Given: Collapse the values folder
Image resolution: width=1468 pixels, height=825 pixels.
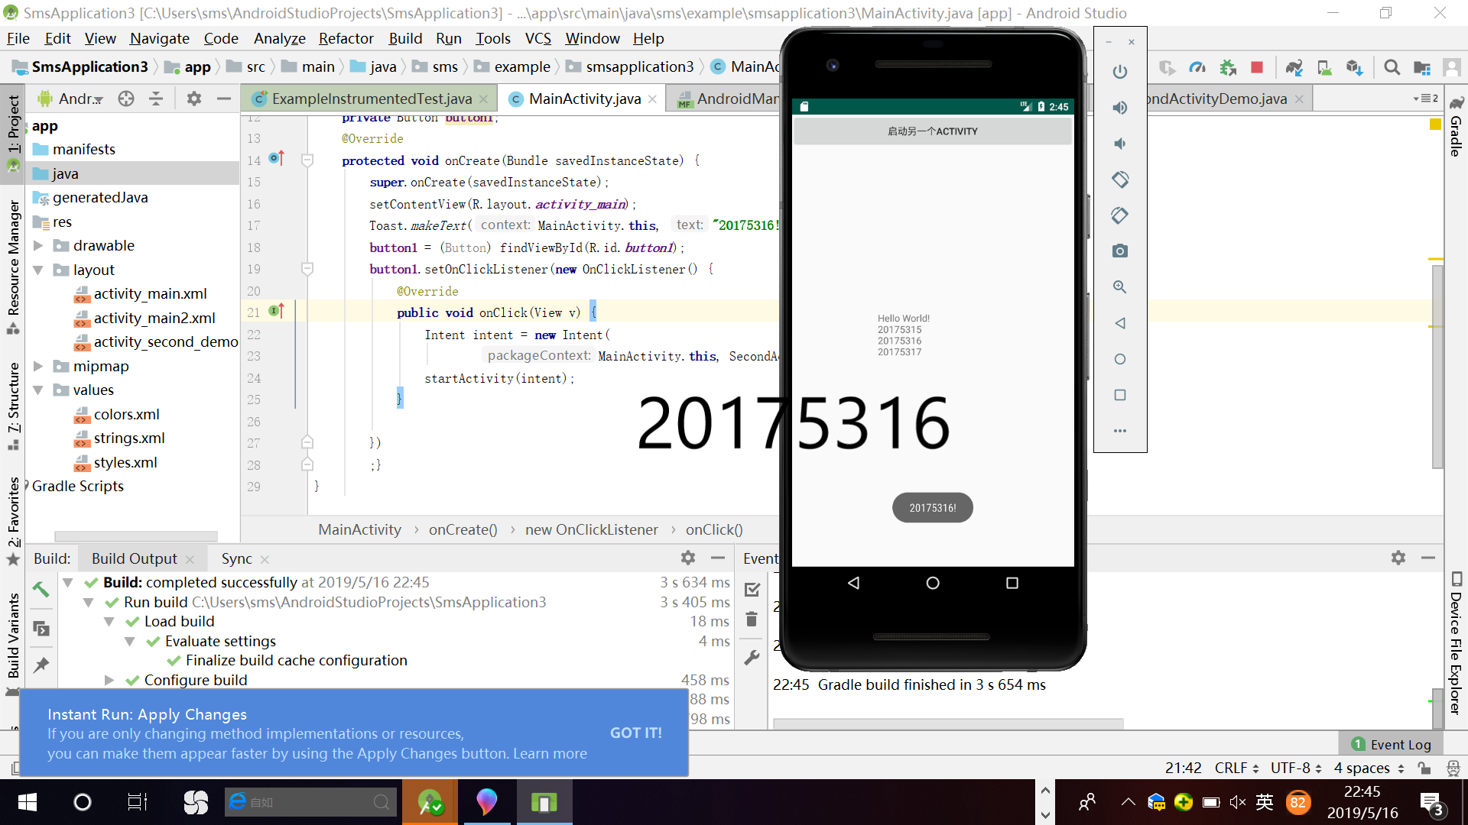Looking at the screenshot, I should 37,390.
